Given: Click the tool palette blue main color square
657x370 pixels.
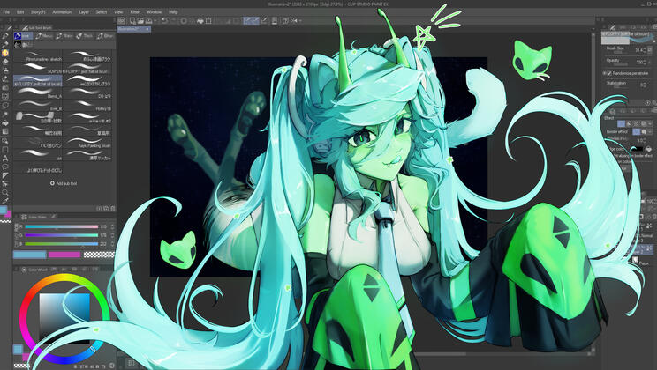Looking at the screenshot, I should coord(3,209).
